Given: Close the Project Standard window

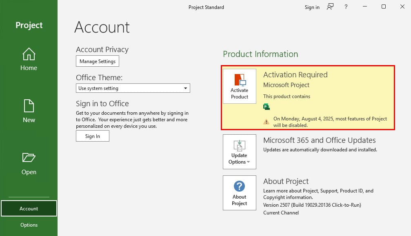Looking at the screenshot, I should 402,7.
